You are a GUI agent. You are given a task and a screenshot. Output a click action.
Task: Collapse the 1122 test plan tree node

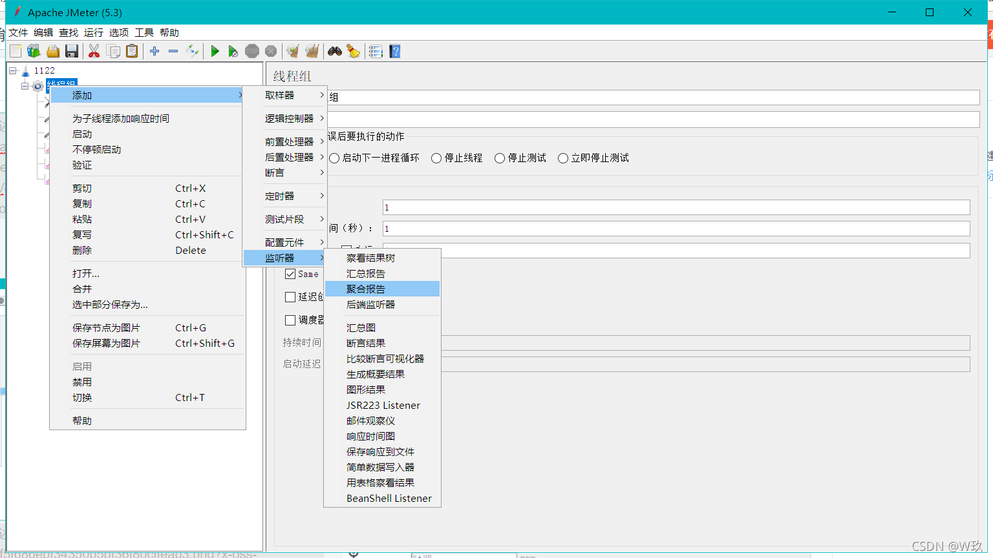point(13,70)
